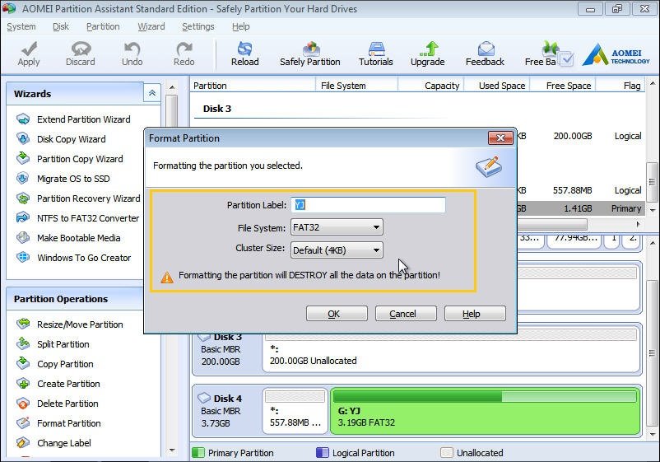Open the Wizard menu
The image size is (660, 462).
[x=151, y=26]
